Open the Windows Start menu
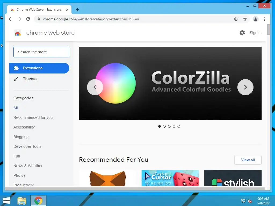The width and height of the screenshot is (275, 206). point(6,201)
